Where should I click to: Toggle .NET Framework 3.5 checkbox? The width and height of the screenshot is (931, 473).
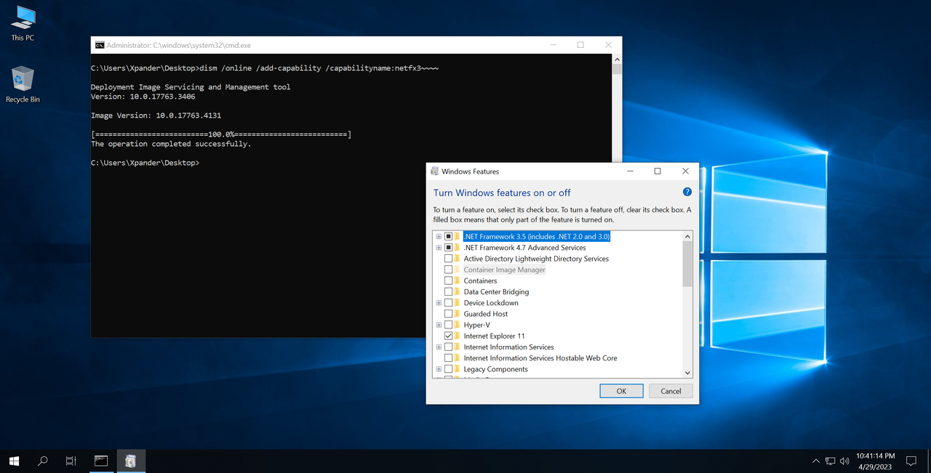pos(448,236)
